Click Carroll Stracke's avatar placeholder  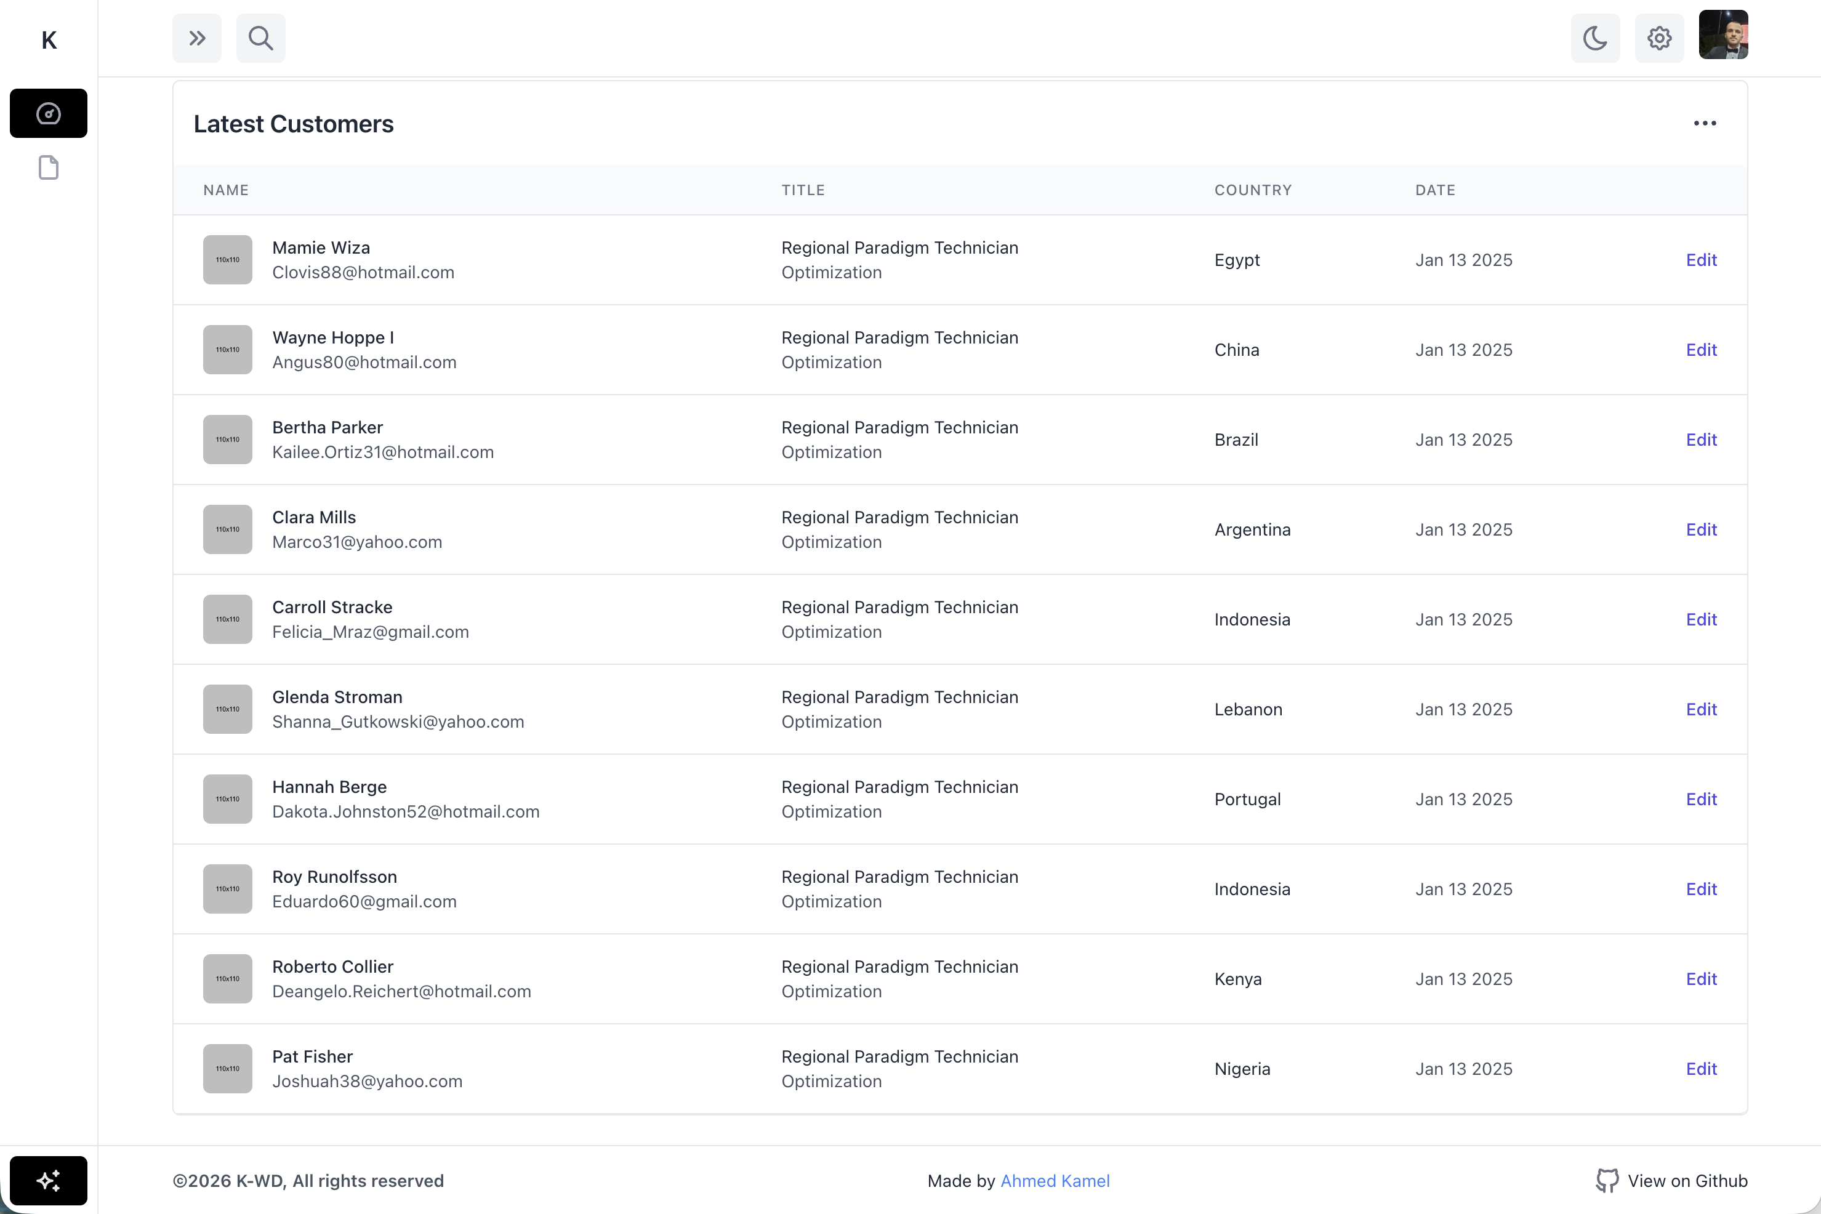pyautogui.click(x=228, y=619)
